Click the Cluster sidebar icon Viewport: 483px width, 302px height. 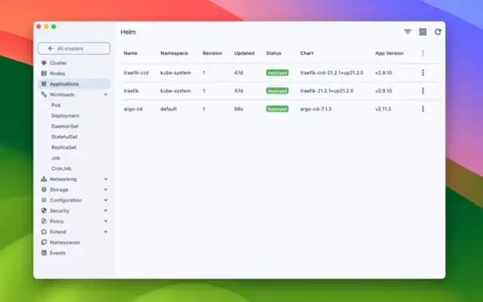pos(44,63)
